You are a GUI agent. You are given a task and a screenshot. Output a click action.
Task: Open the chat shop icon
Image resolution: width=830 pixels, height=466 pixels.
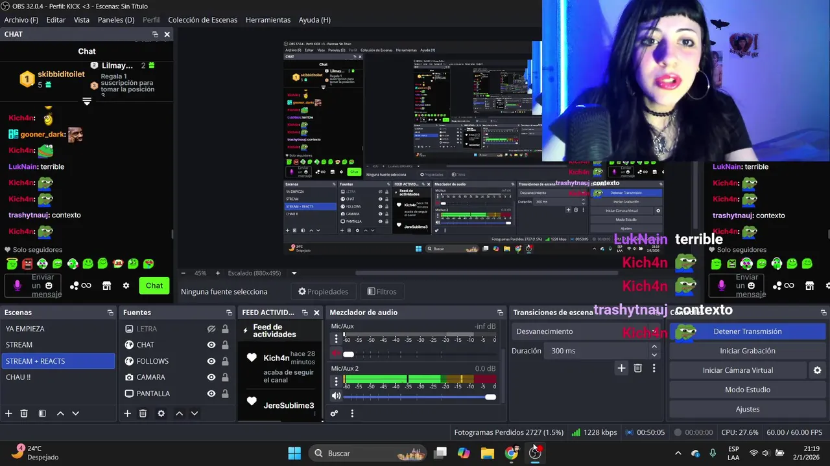click(x=107, y=285)
